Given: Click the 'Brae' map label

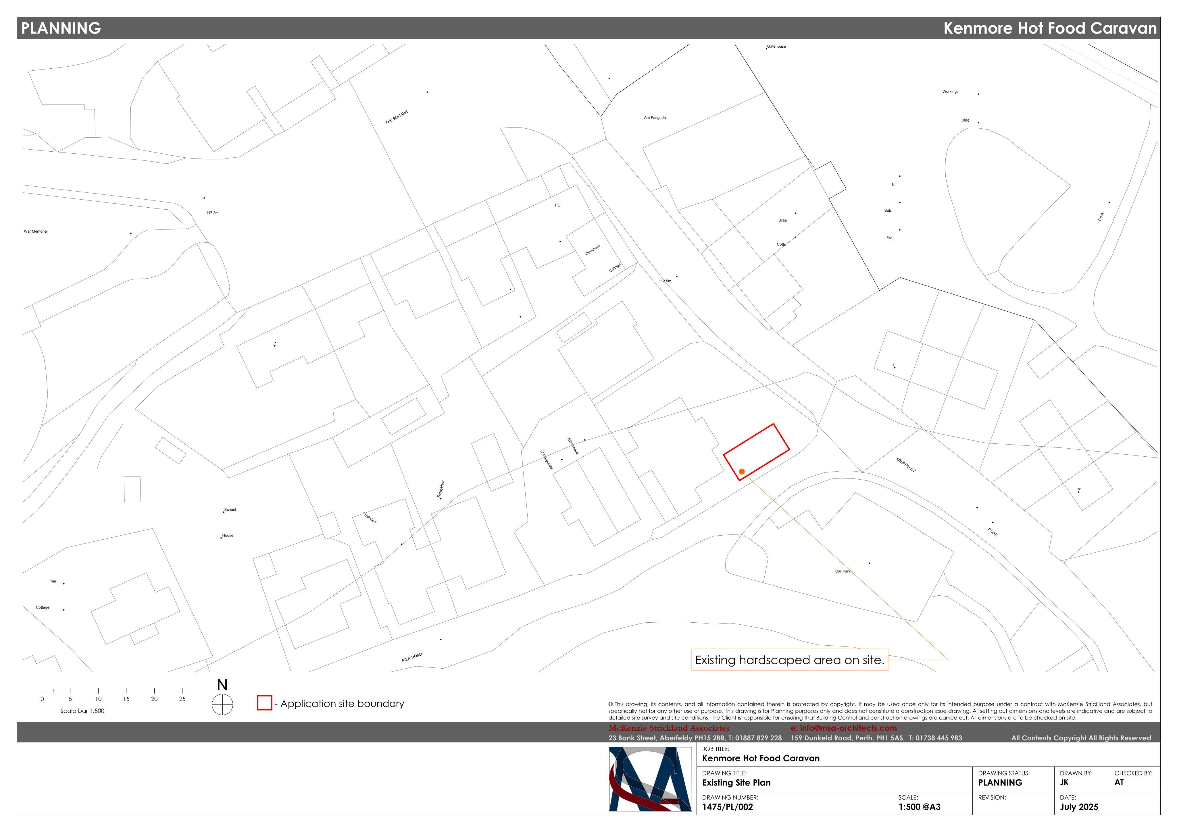Looking at the screenshot, I should pyautogui.click(x=782, y=221).
